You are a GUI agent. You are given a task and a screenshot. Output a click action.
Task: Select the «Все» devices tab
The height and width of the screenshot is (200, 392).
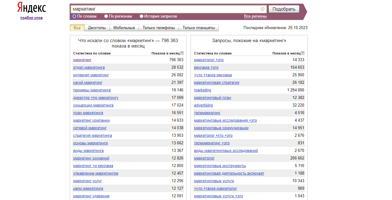tap(77, 28)
